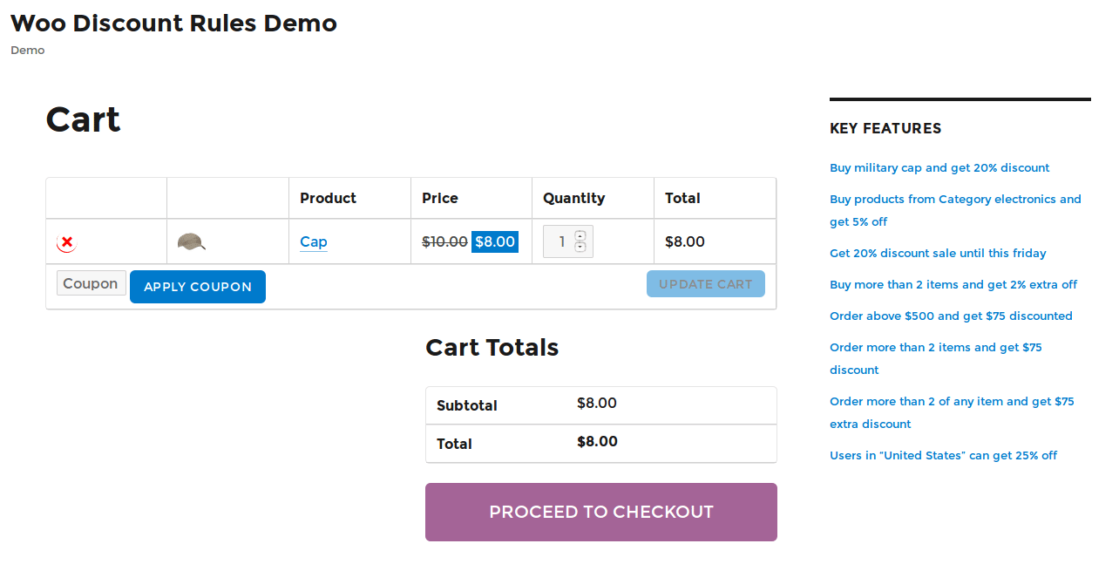
Task: Click the Cap product thumbnail image
Action: [x=191, y=241]
